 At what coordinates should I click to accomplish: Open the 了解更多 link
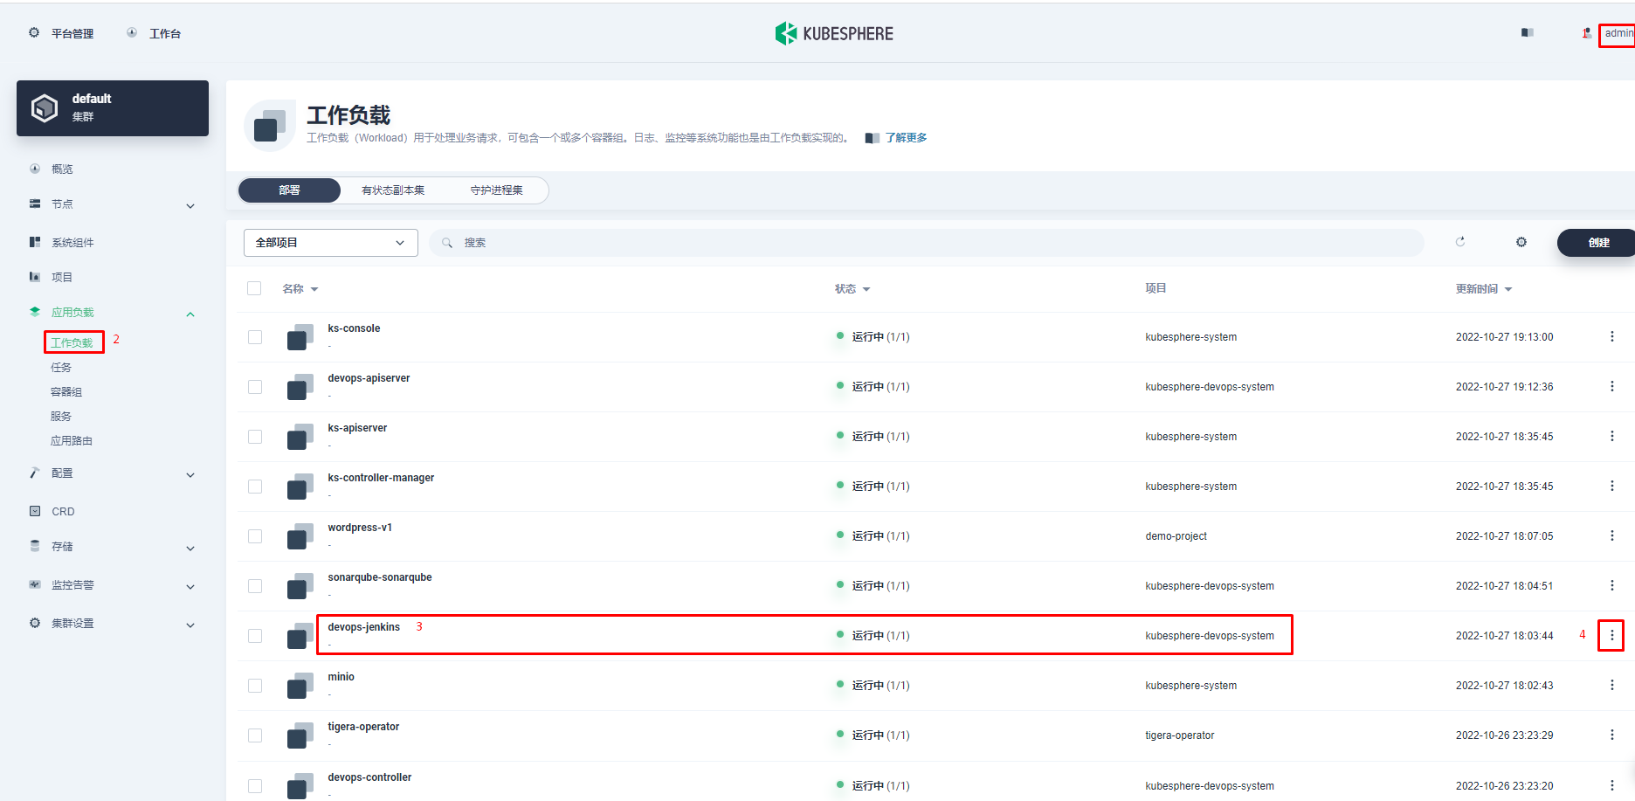point(906,138)
